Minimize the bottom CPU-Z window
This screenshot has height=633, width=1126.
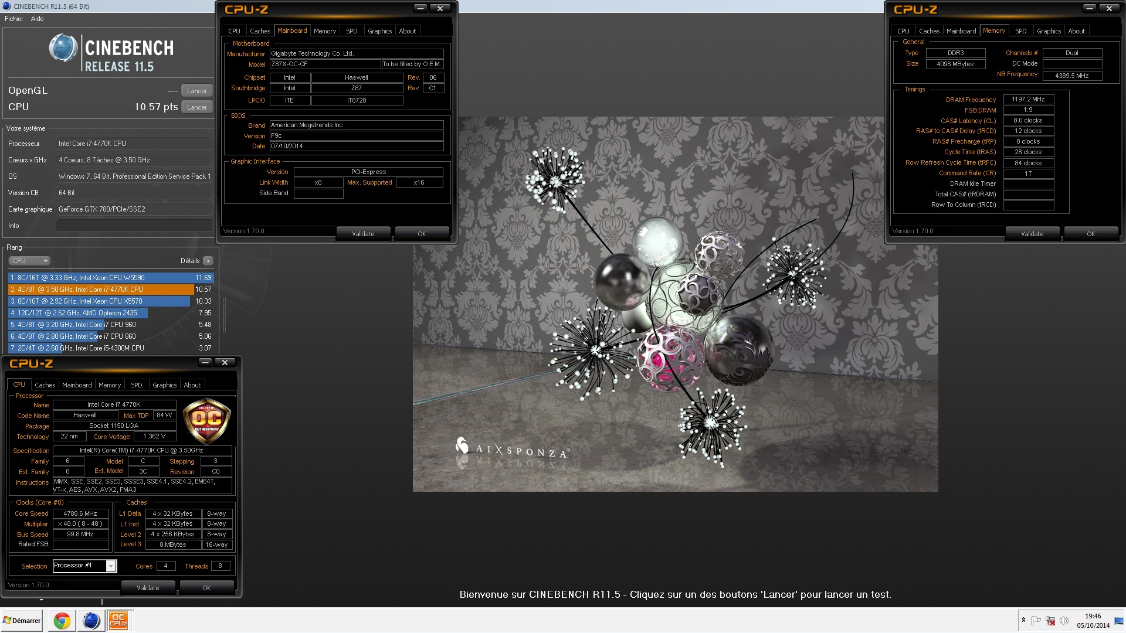(205, 362)
